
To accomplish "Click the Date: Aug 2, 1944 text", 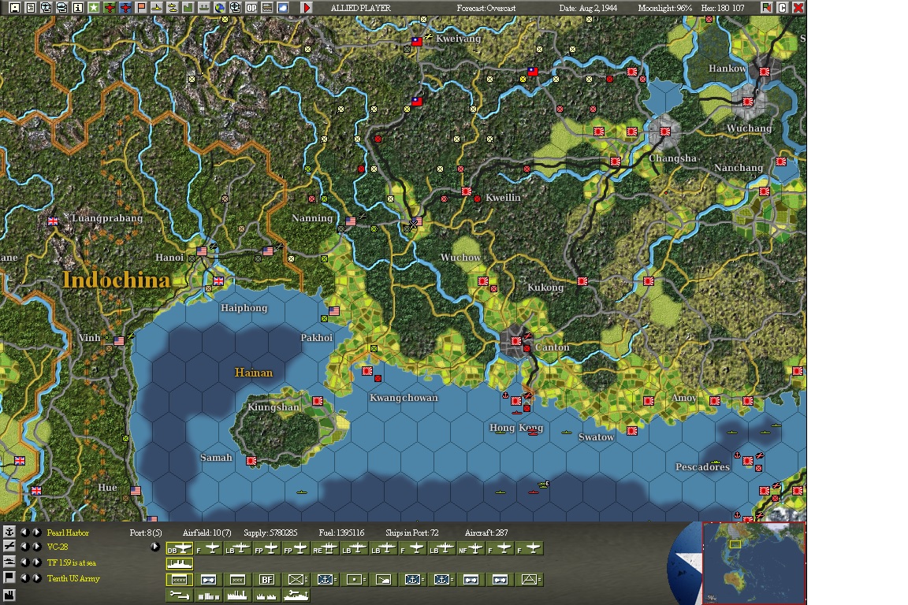I will (x=588, y=8).
